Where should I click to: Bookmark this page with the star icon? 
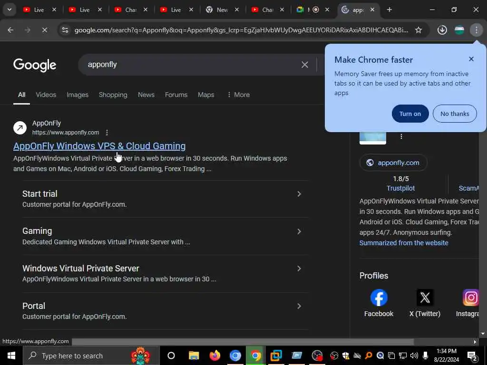click(419, 30)
